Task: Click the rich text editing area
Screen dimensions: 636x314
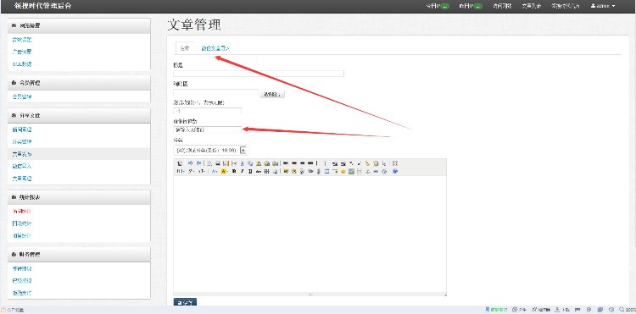Action: point(310,234)
